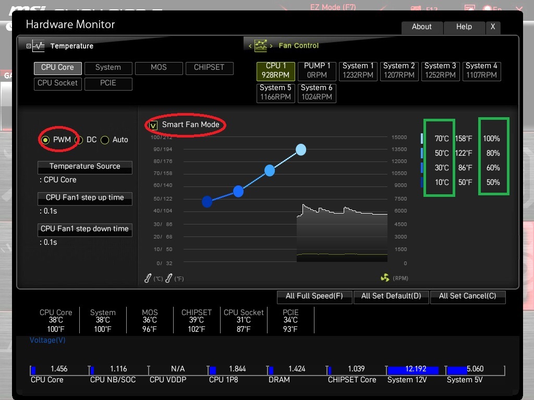Image resolution: width=534 pixels, height=400 pixels.
Task: Select the System 4 fan 1107RPM
Action: point(481,71)
